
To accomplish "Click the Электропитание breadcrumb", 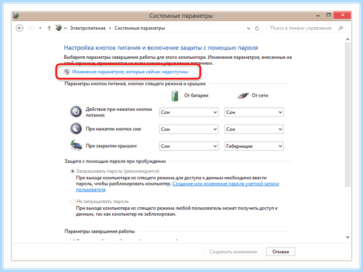I will pyautogui.click(x=88, y=28).
